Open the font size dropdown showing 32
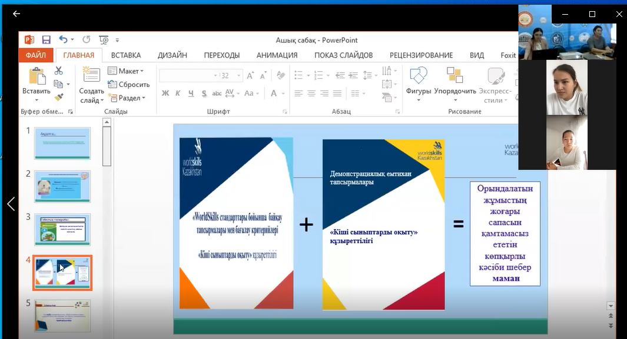Image resolution: width=627 pixels, height=339 pixels. (238, 76)
